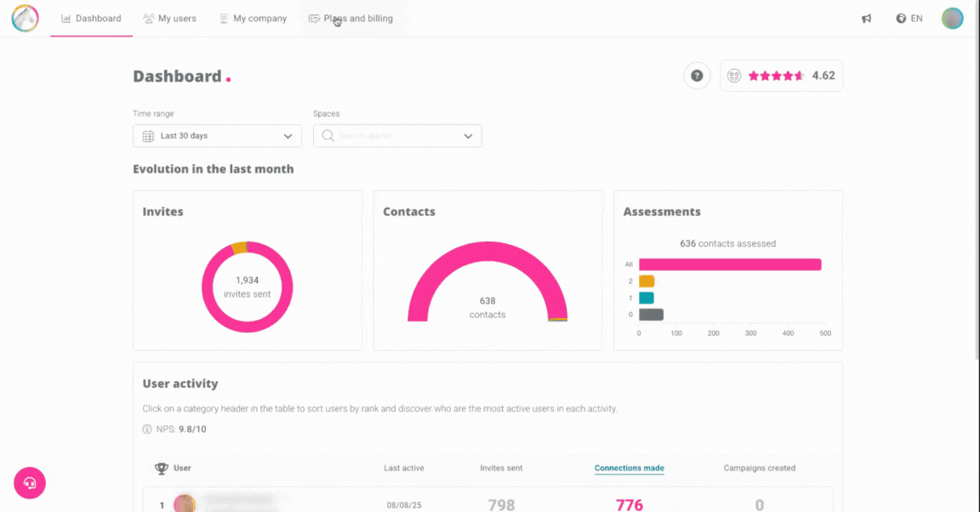Click the rank 1 user's avatar

pyautogui.click(x=185, y=503)
